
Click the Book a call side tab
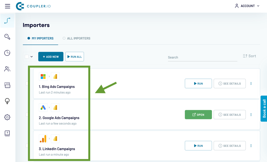[264, 109]
